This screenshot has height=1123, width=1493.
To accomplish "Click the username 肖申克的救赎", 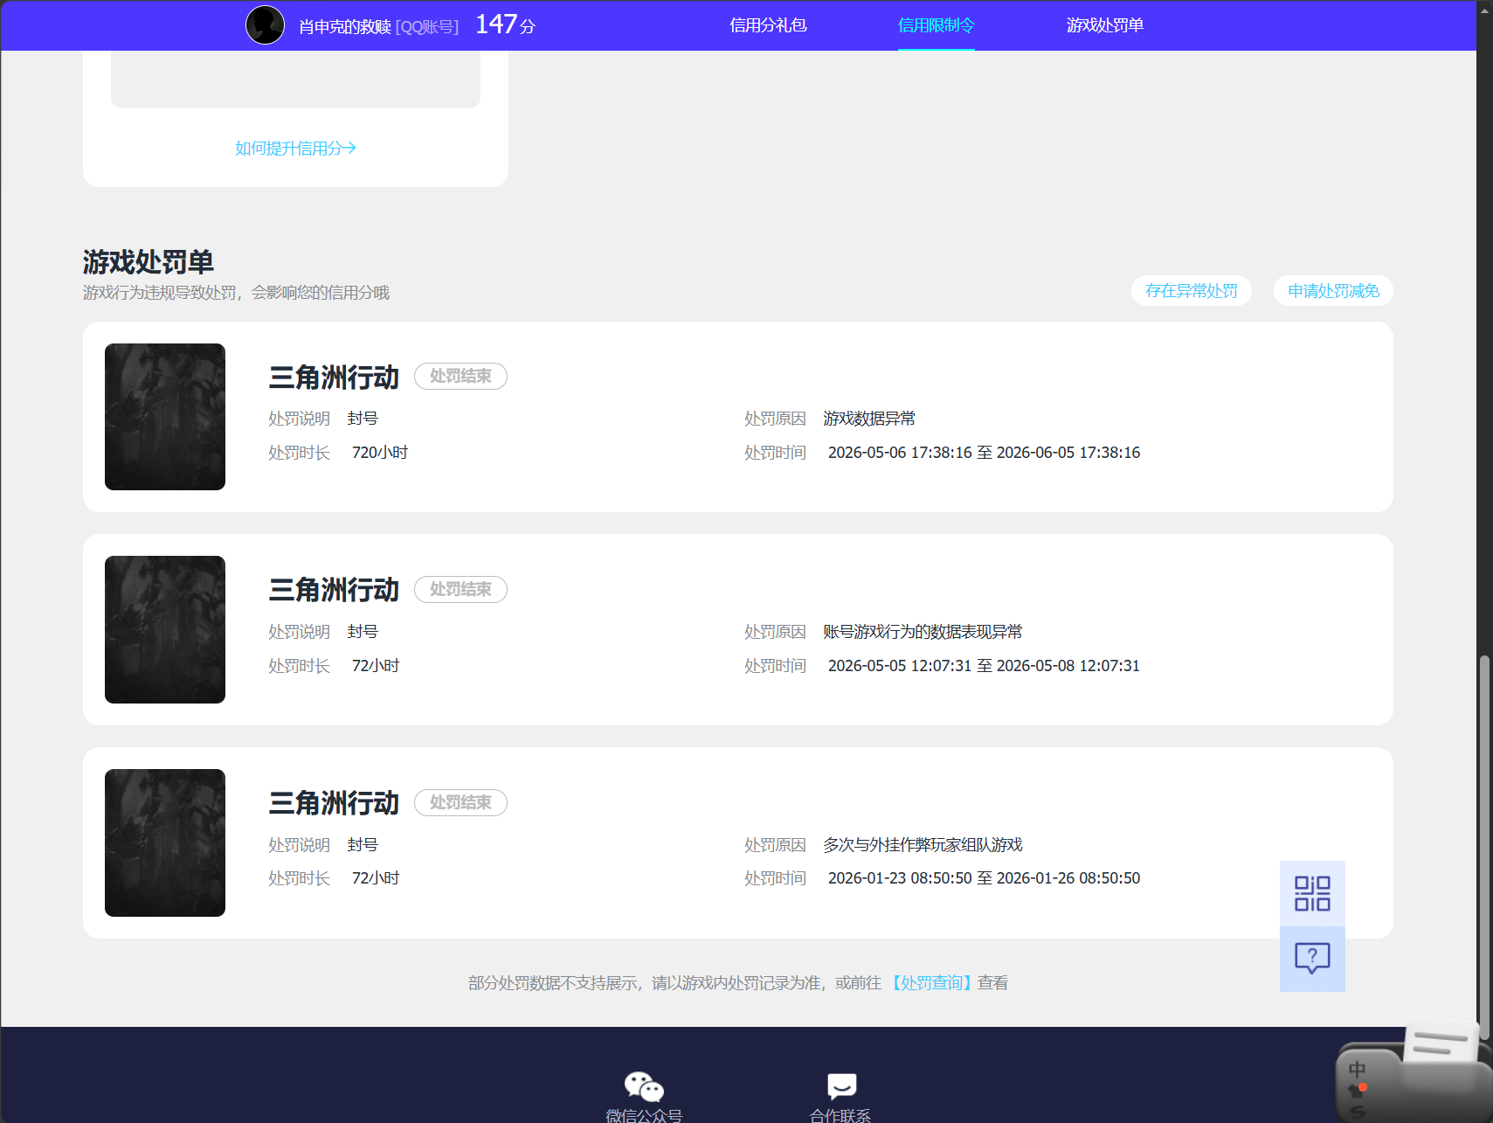I will (345, 27).
